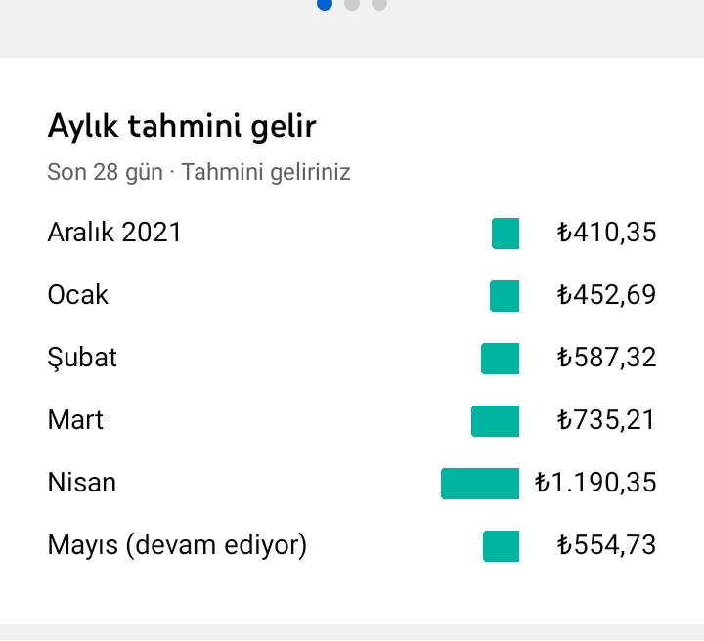Click the ₺410,35 revenue amount
The width and height of the screenshot is (704, 641).
coord(606,233)
